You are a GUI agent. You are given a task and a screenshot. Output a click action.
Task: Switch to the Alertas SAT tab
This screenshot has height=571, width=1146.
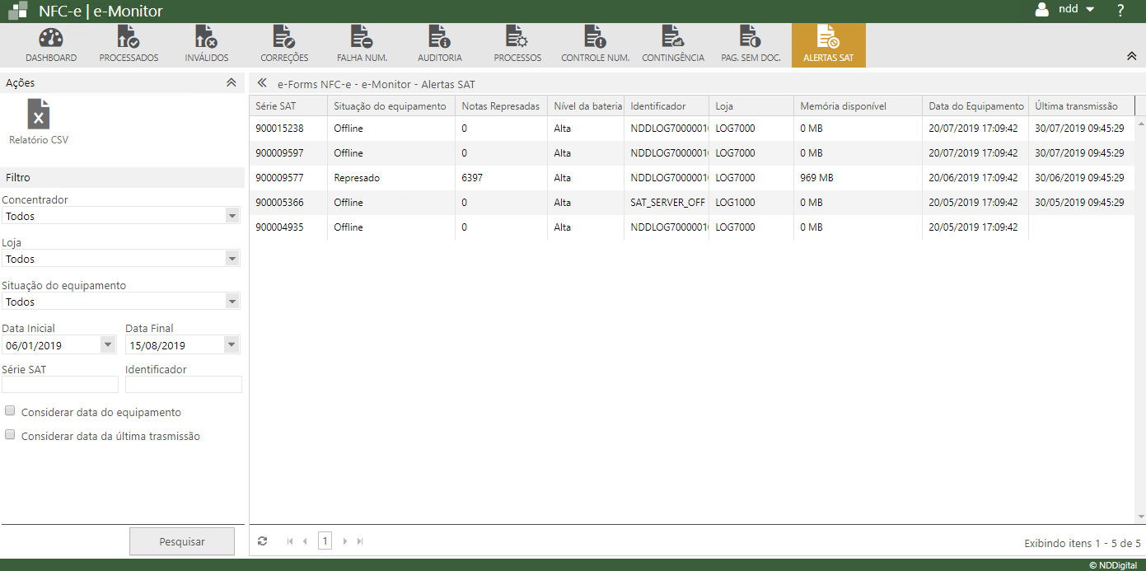click(828, 44)
